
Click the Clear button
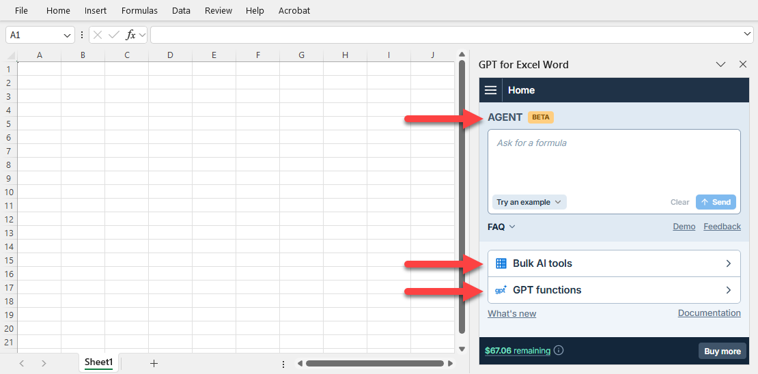pos(679,202)
